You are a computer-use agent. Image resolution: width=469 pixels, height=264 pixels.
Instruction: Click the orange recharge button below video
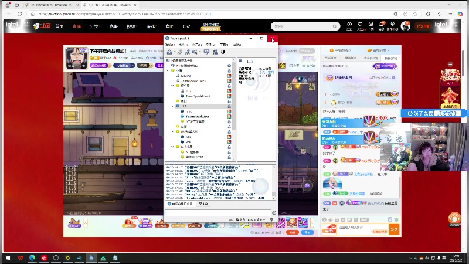coord(292,232)
